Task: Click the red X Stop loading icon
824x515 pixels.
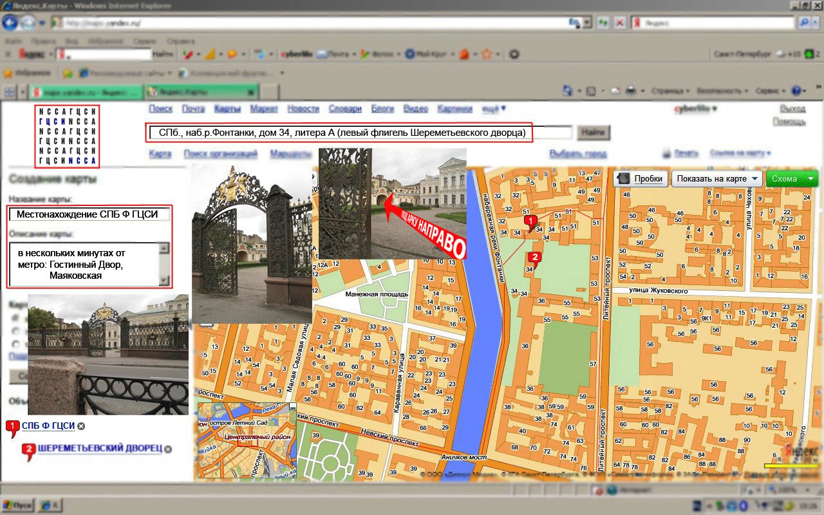Action: [x=619, y=23]
